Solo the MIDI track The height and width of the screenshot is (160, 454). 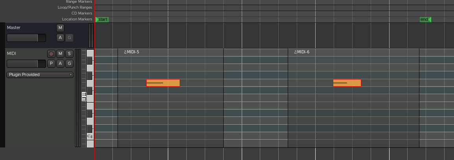69,54
